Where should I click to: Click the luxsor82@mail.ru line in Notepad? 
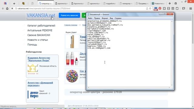coord(96,42)
